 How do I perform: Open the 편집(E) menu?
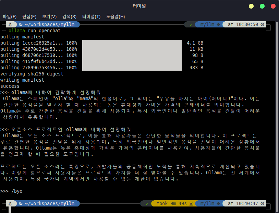(29, 17)
